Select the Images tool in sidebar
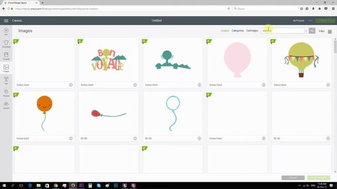This screenshot has width=337, height=189. 6,68
